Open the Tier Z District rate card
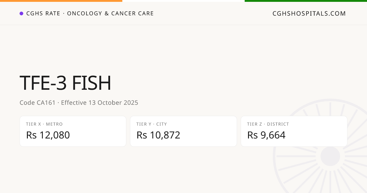Image resolution: width=367 pixels, height=193 pixels. tap(294, 131)
